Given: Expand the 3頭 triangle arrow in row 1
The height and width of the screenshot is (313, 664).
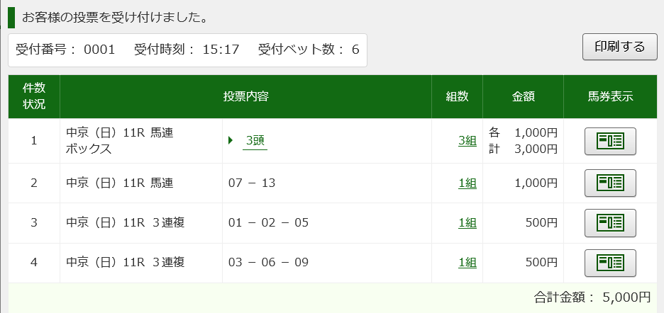Looking at the screenshot, I should pyautogui.click(x=231, y=140).
